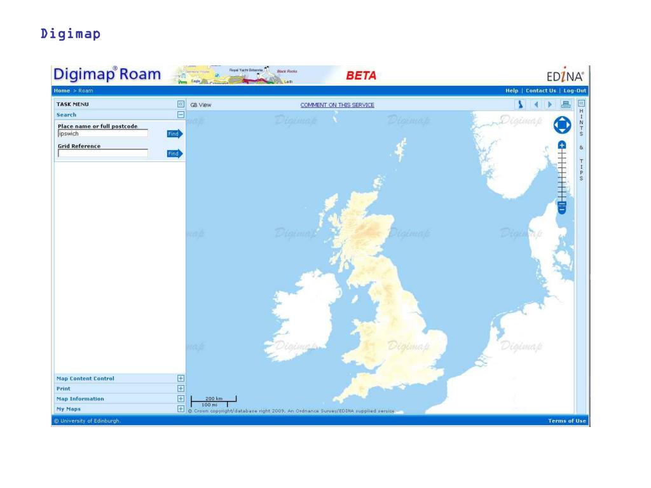Click Find next to place name field
Image resolution: width=651 pixels, height=488 pixels.
pyautogui.click(x=174, y=133)
